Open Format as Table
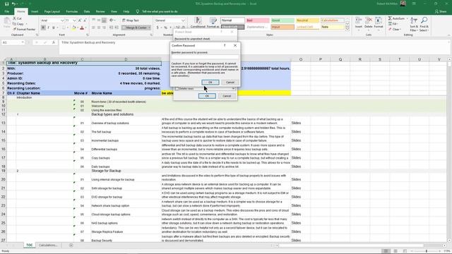Image resolution: width=452 pixels, height=254 pixels. click(213, 23)
